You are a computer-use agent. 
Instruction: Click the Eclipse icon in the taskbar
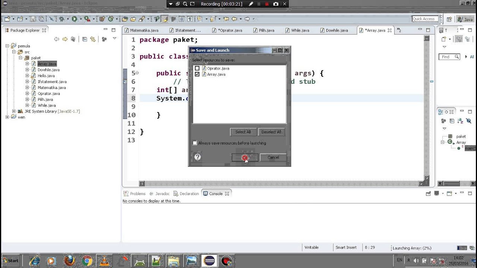[x=209, y=261]
